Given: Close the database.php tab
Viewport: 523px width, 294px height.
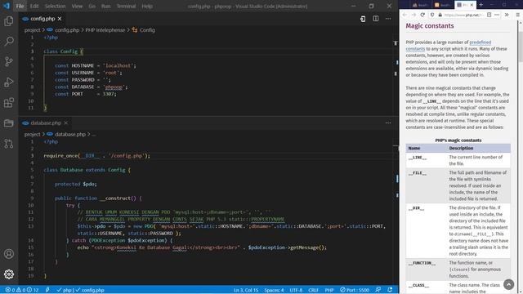Looking at the screenshot, I should coord(66,123).
